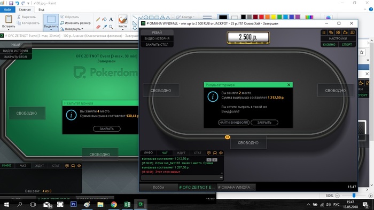
Task: Select the Fill bucket tool in Paint
Action: (105, 19)
